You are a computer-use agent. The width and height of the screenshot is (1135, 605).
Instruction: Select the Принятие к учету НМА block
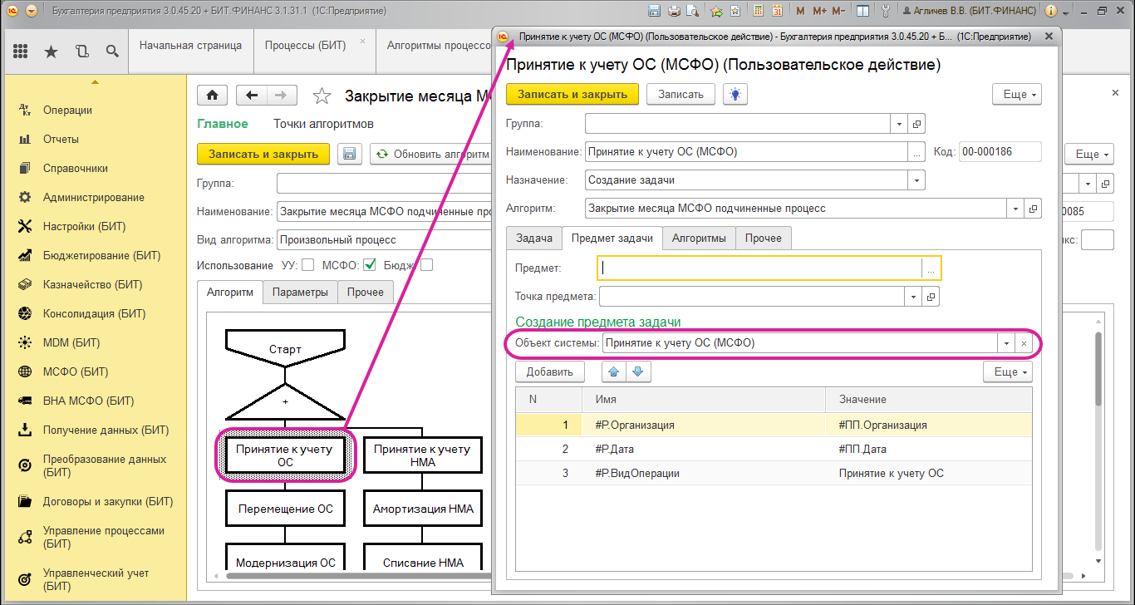[423, 455]
